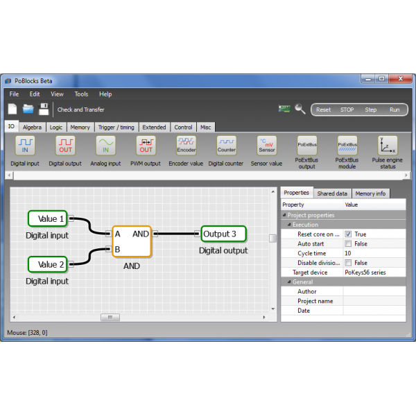Open the Edit menu
416x416 pixels.
(x=35, y=94)
